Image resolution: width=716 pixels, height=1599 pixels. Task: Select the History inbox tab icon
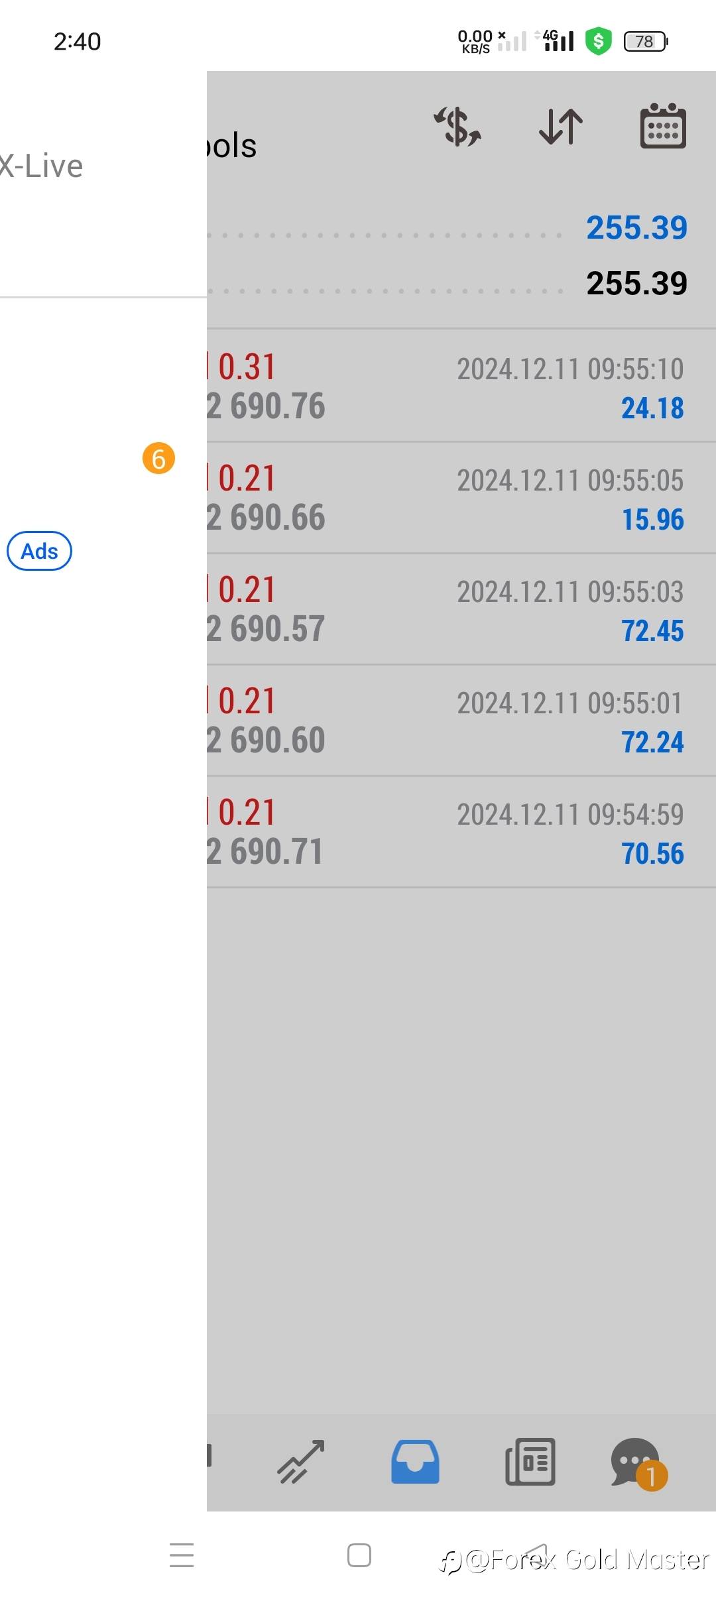pos(415,1461)
